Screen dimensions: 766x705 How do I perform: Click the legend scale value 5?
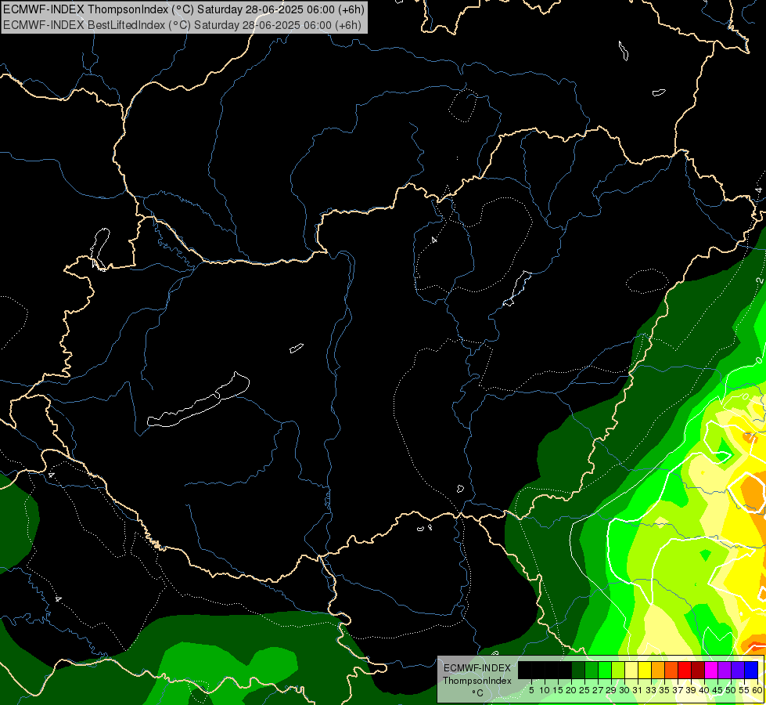click(x=531, y=690)
